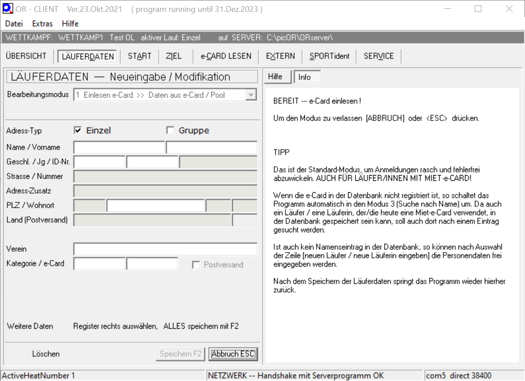Select e-CARD LESEN in the toolbar
Screen dimensions: 525x381
(x=226, y=56)
